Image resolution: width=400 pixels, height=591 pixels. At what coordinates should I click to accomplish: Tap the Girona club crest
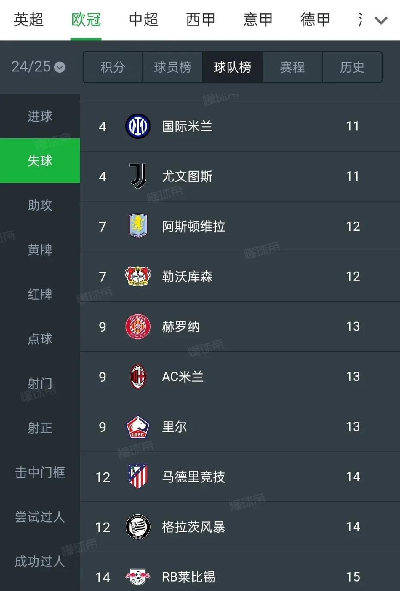click(x=138, y=327)
